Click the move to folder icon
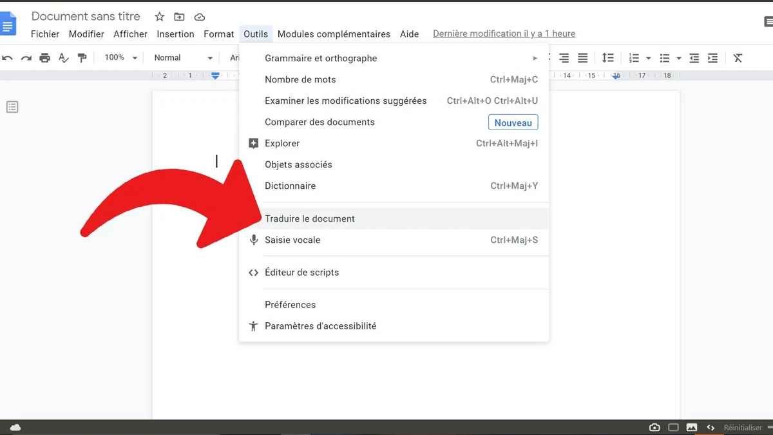 point(179,17)
